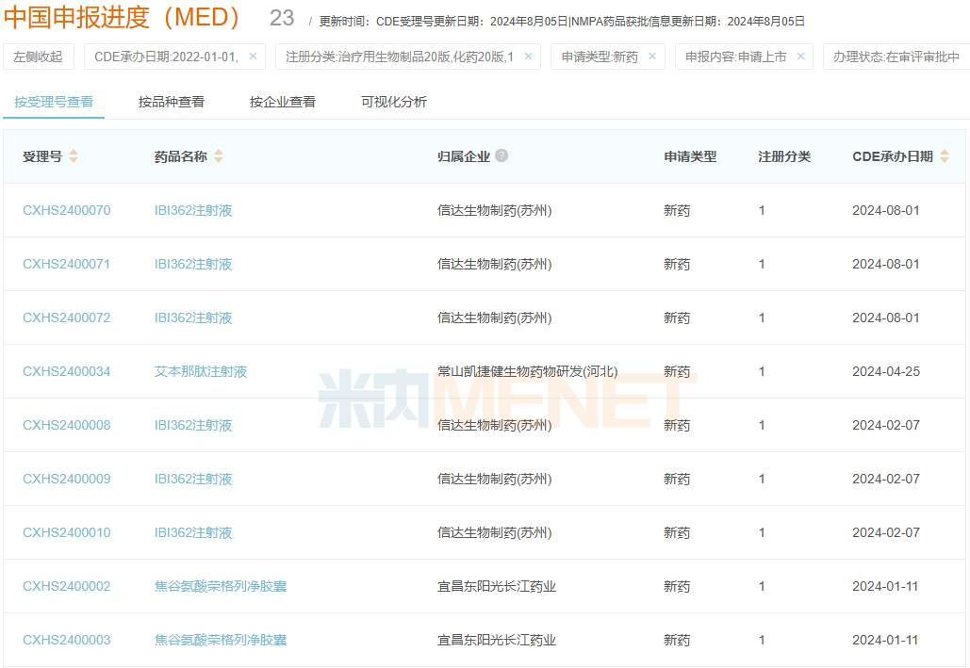Toggle ascending sort on 药品名称 column
Screen dimensions: 970x668
(218, 153)
